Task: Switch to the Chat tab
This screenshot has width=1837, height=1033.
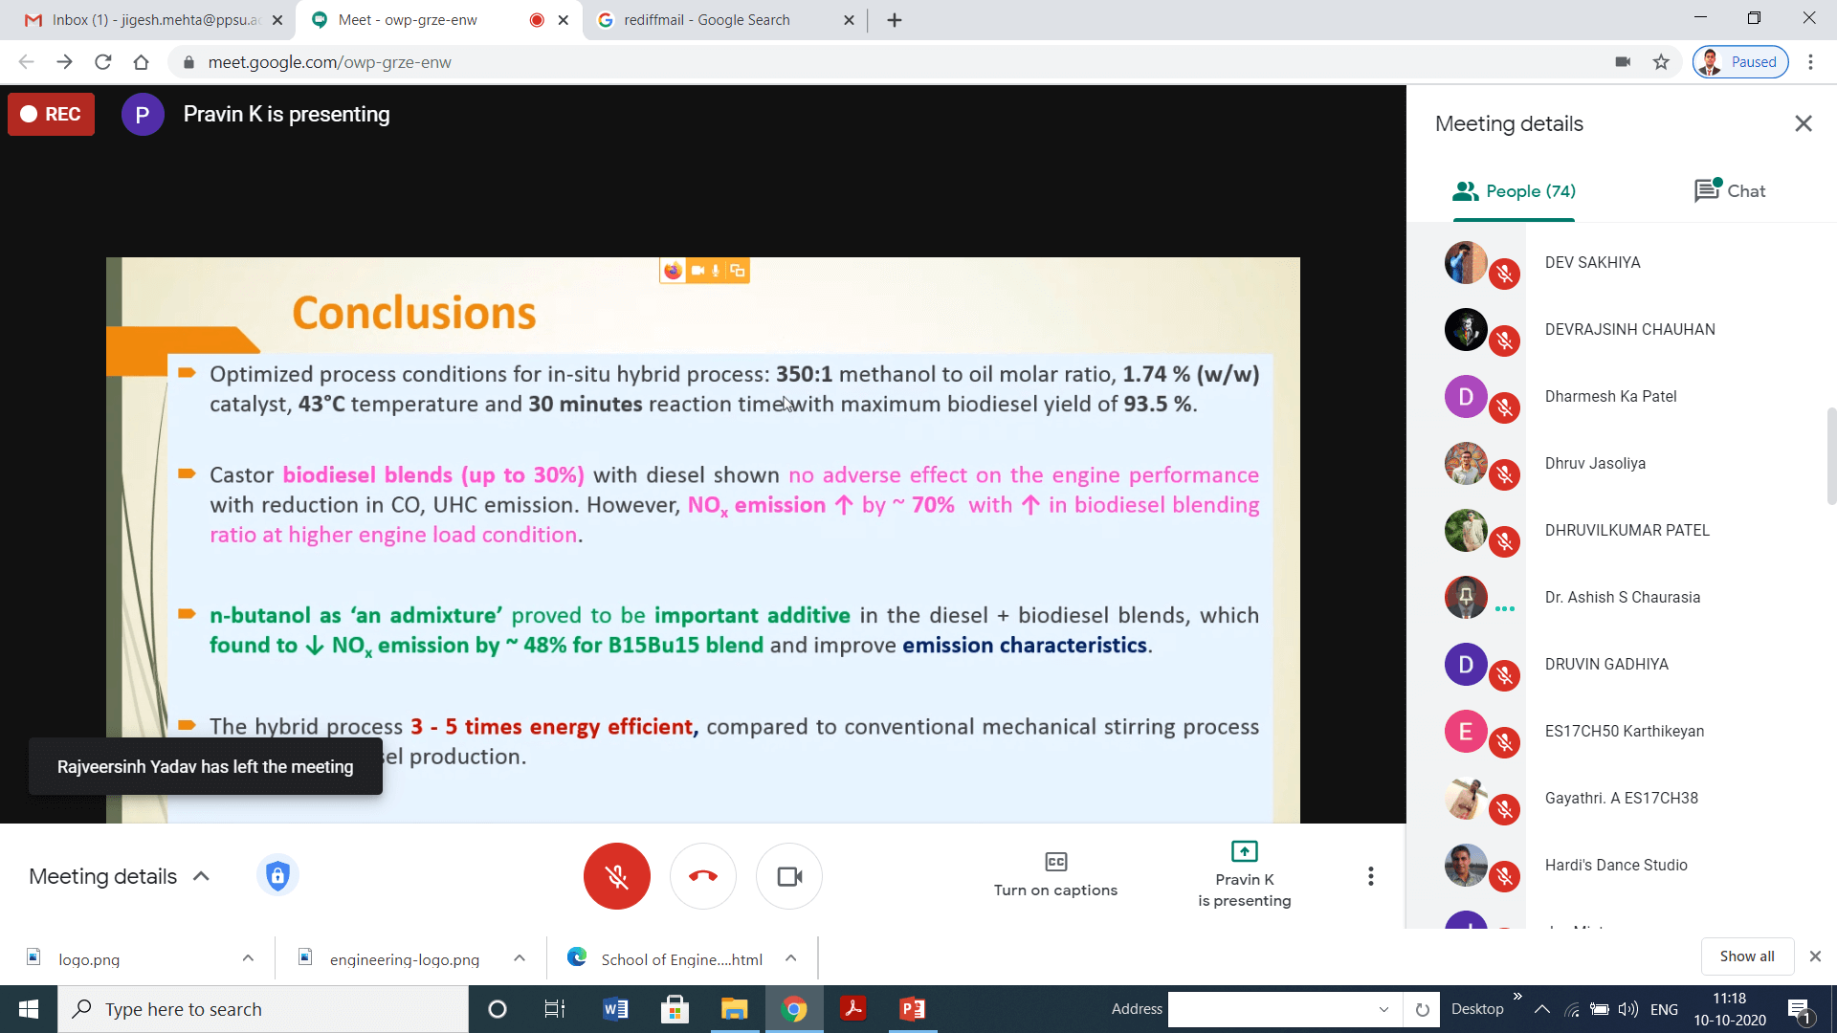Action: tap(1730, 191)
